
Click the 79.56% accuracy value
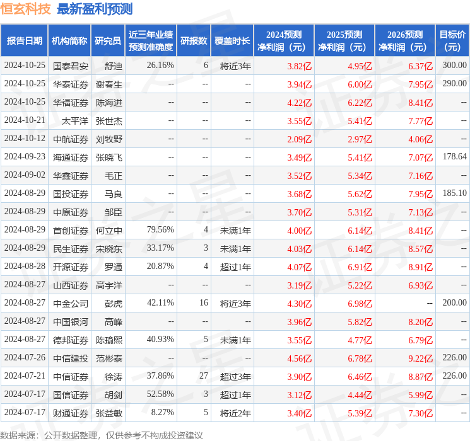(160, 229)
